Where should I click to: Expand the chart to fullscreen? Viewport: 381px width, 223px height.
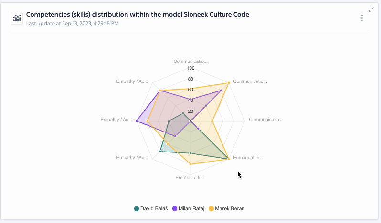[371, 10]
